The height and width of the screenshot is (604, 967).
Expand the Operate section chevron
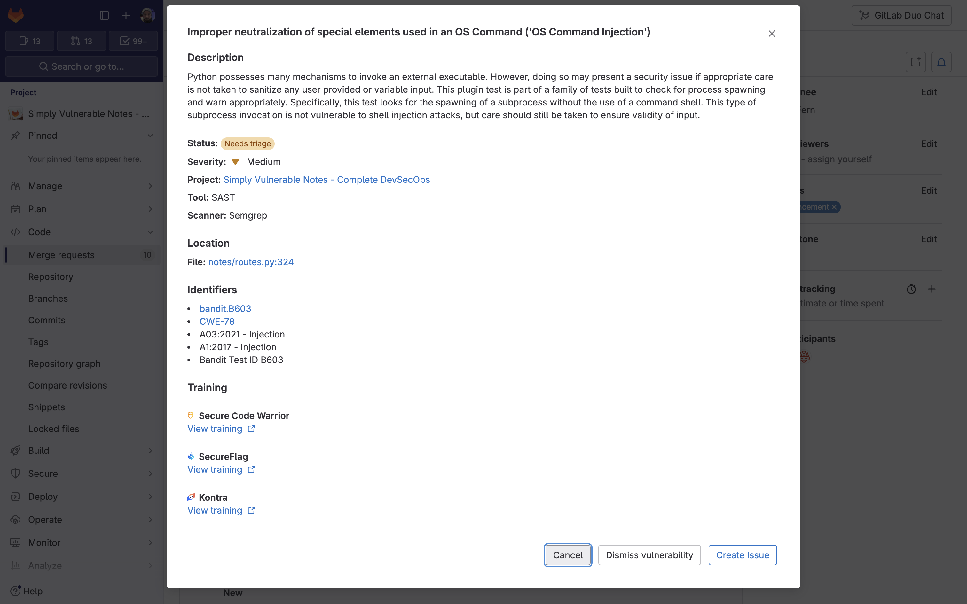pyautogui.click(x=151, y=519)
